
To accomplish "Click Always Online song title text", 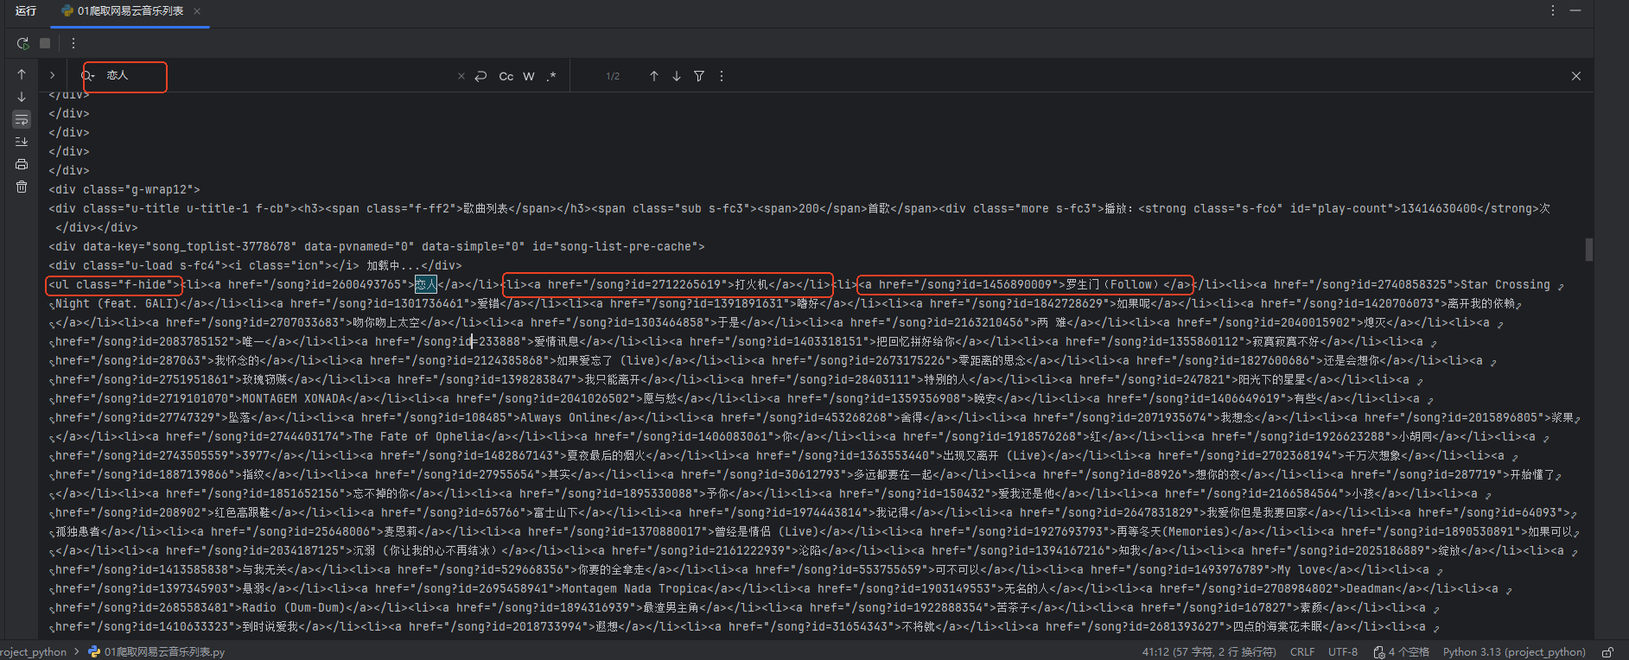I will click(x=565, y=417).
